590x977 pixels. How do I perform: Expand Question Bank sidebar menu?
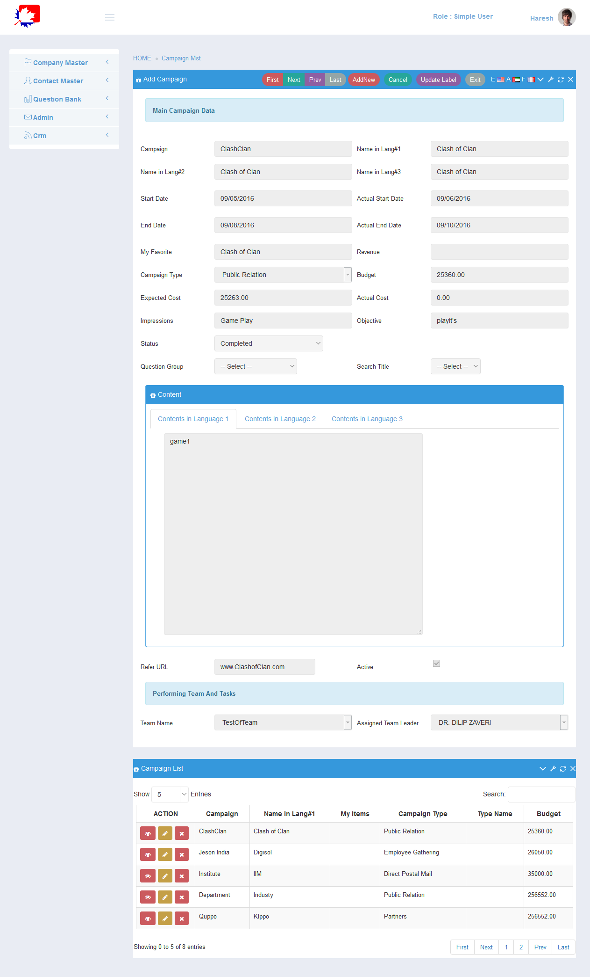tap(64, 99)
